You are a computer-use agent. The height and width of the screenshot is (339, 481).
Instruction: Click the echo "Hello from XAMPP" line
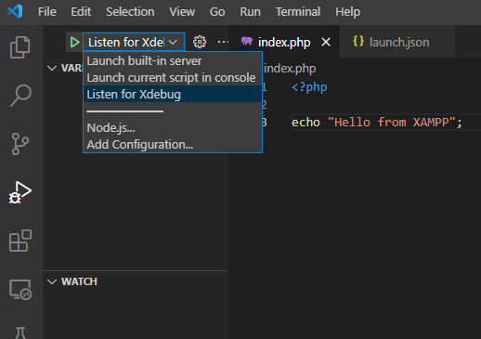[x=377, y=123]
